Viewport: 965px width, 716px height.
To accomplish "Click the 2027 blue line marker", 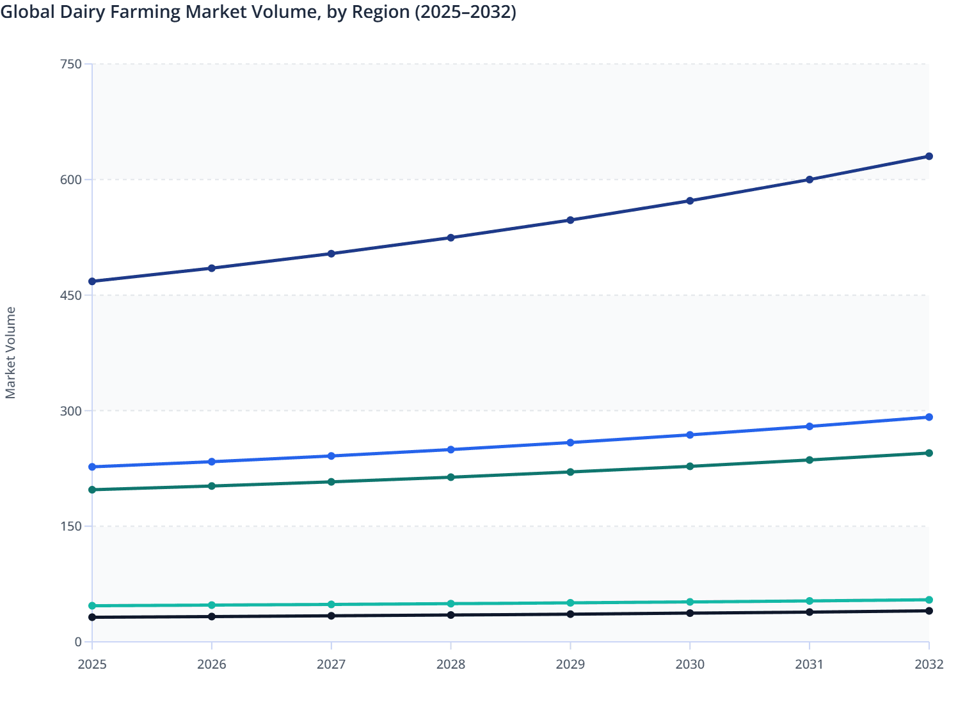I will (x=331, y=456).
